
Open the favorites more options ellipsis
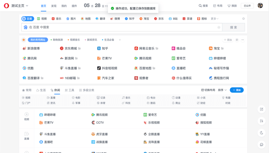point(242,40)
